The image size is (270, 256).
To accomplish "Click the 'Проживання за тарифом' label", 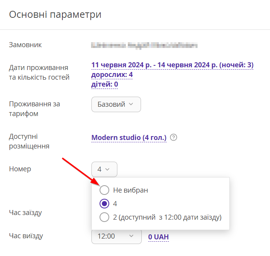I will point(34,109).
